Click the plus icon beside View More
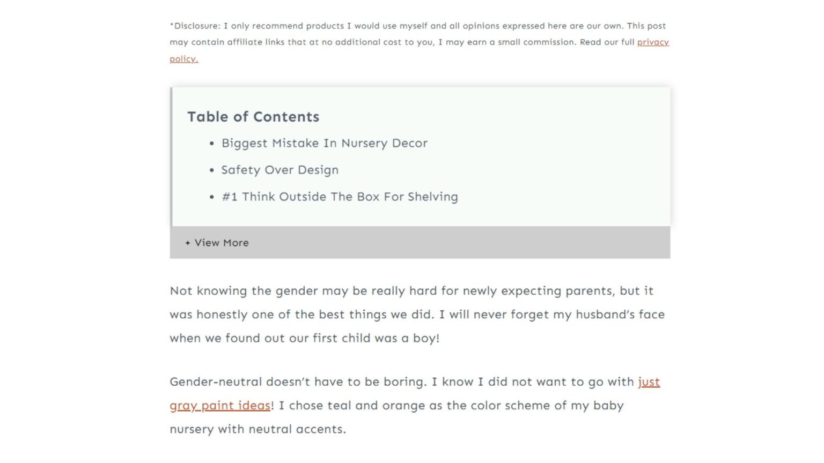824x463 pixels. tap(188, 243)
